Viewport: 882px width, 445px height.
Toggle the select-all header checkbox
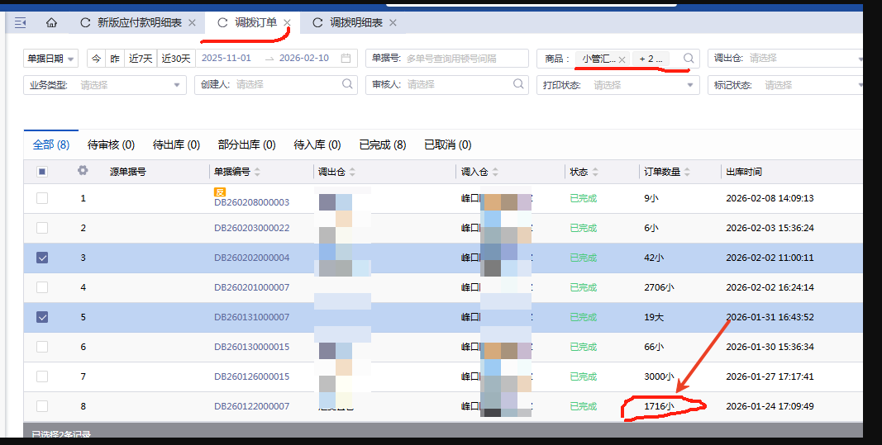(x=42, y=172)
